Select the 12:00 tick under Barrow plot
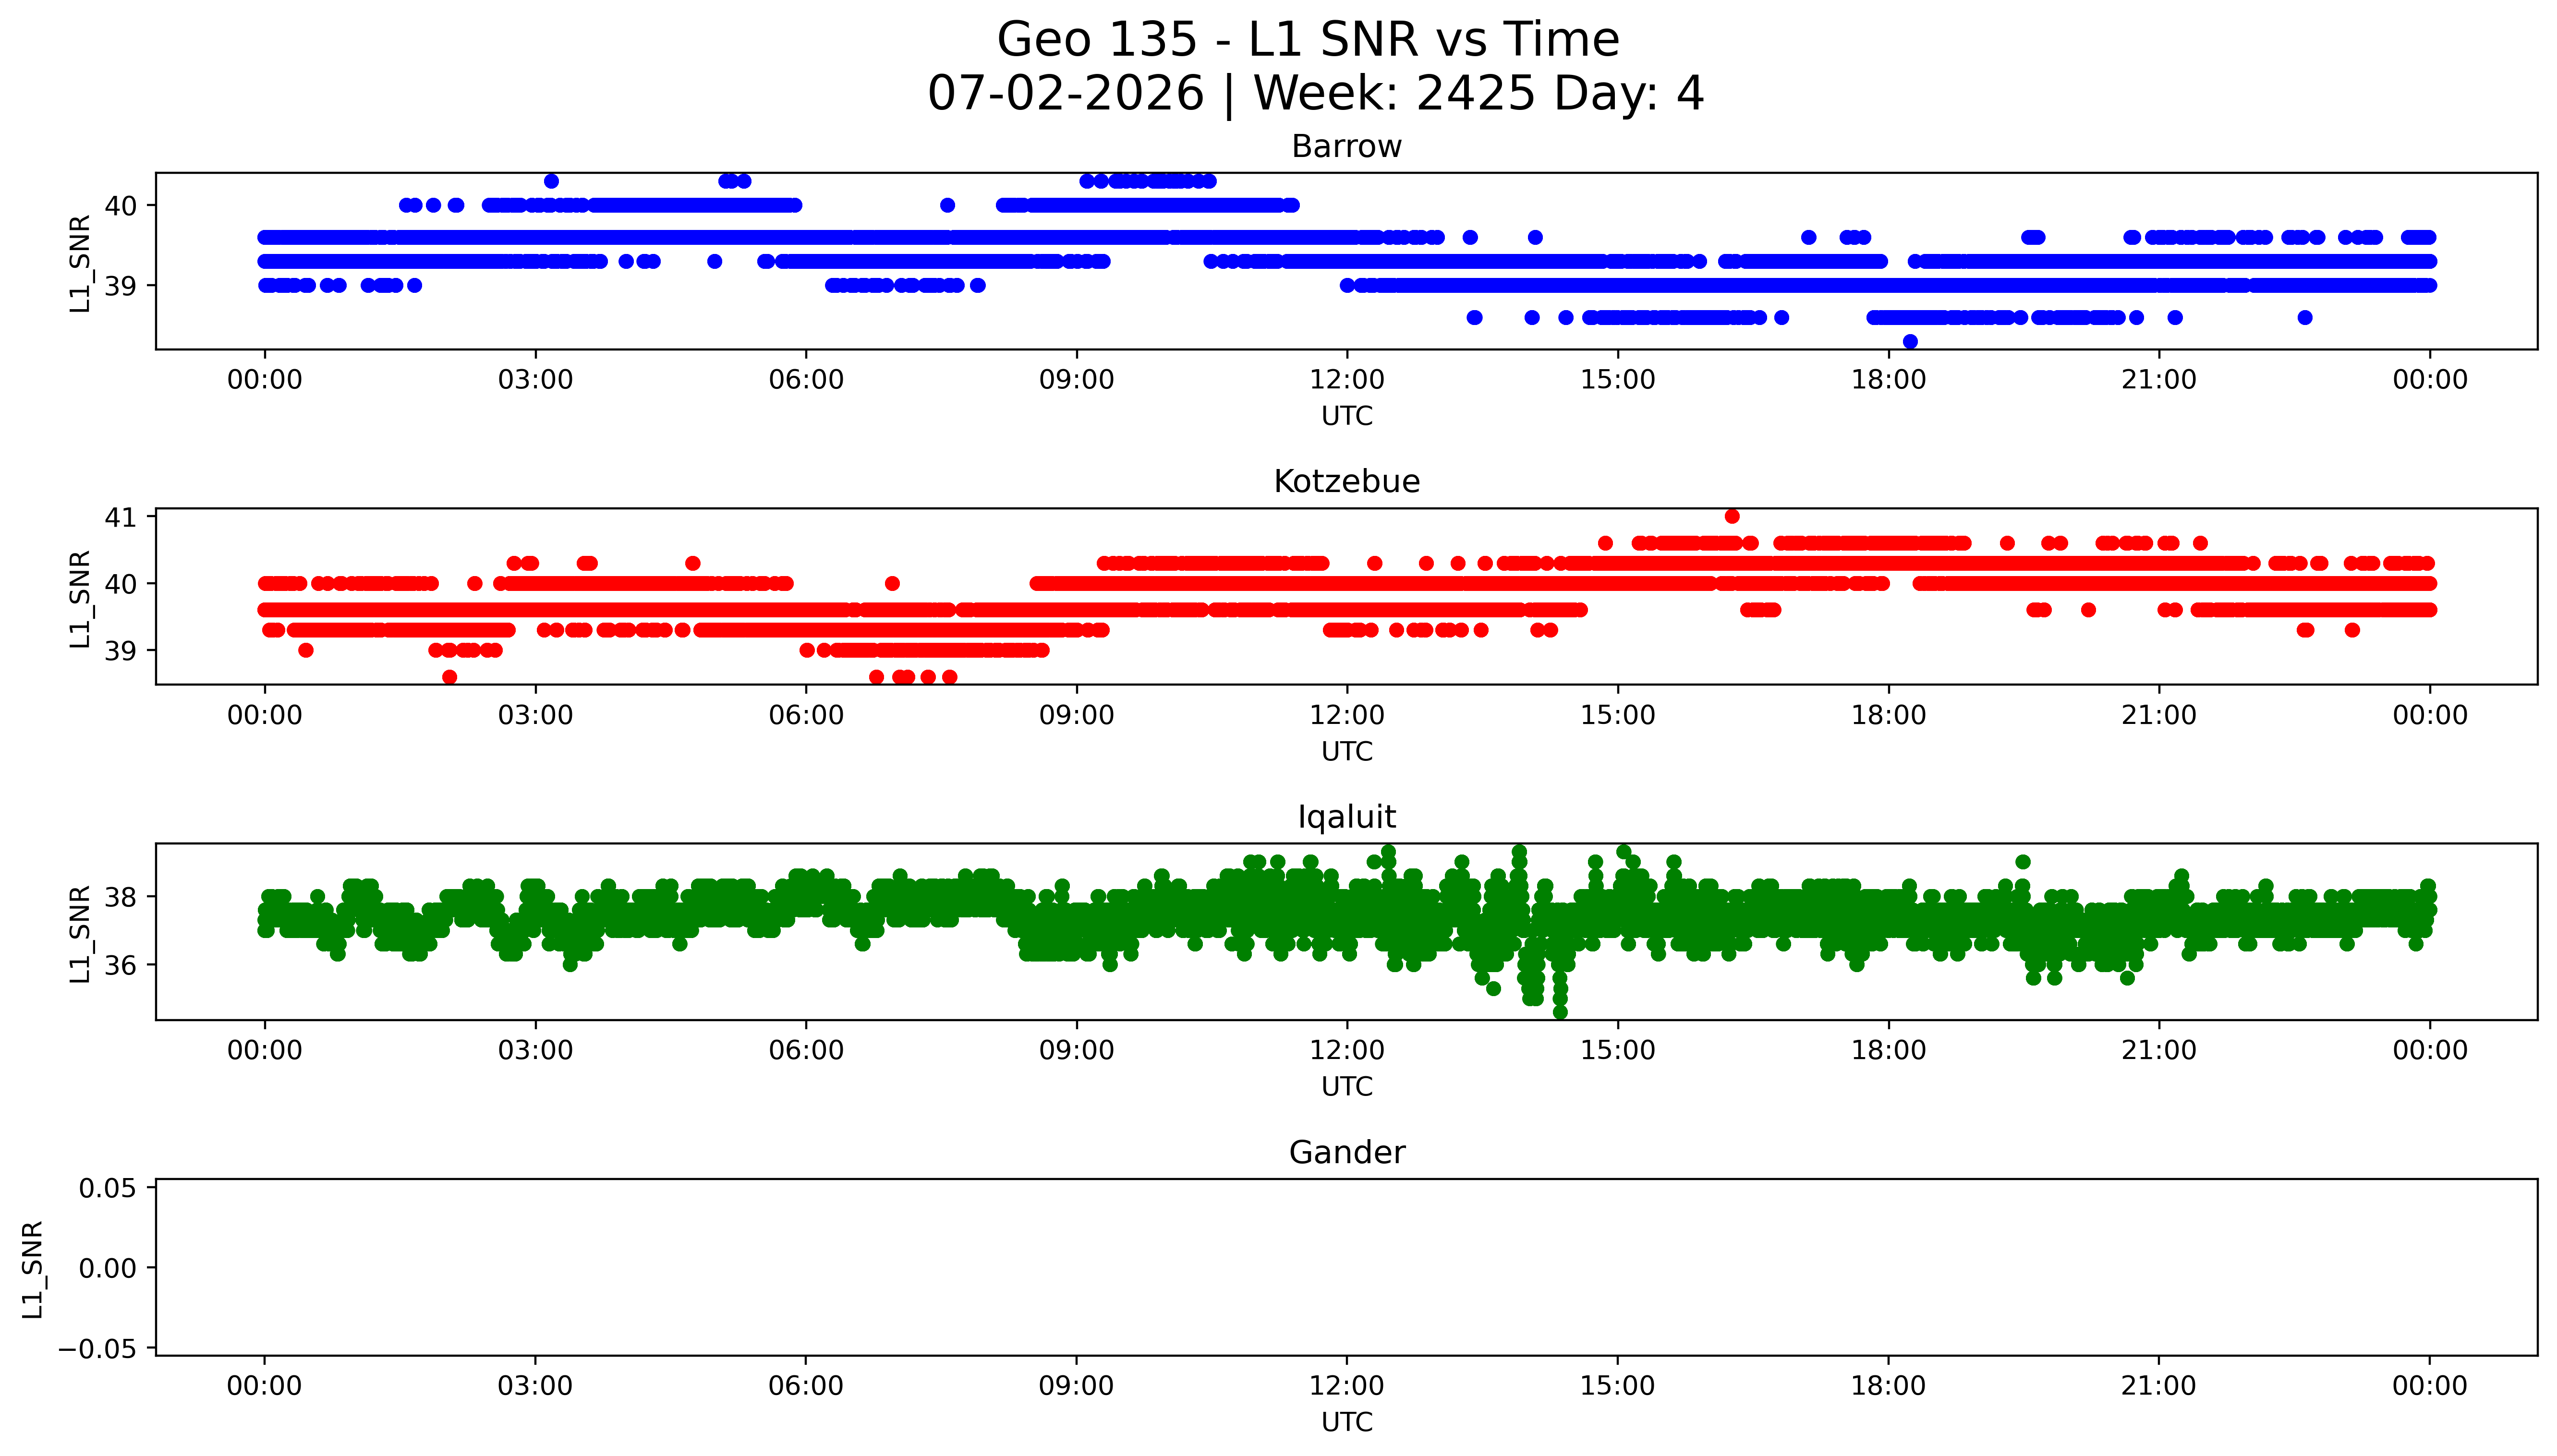2557x1456 pixels. coord(1347,380)
